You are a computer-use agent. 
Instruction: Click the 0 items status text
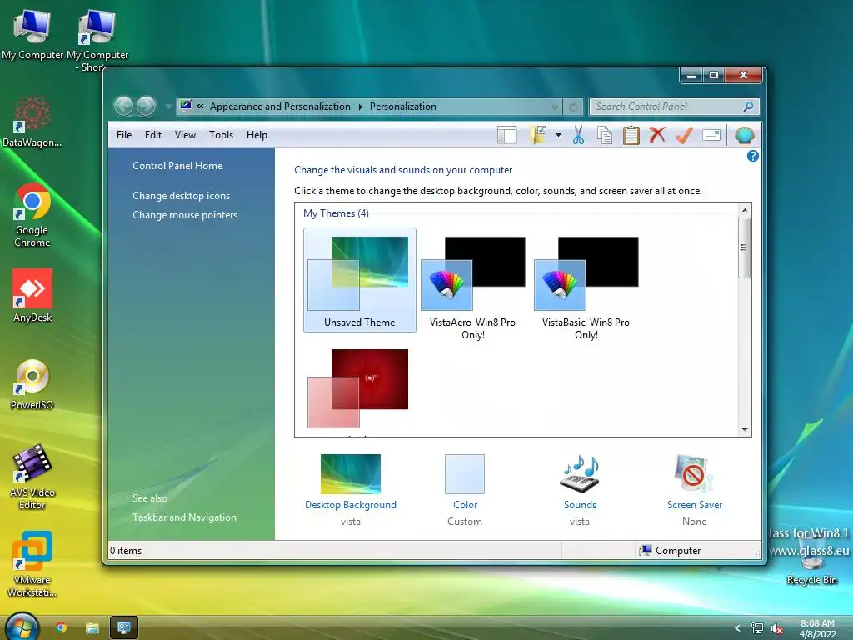click(126, 551)
